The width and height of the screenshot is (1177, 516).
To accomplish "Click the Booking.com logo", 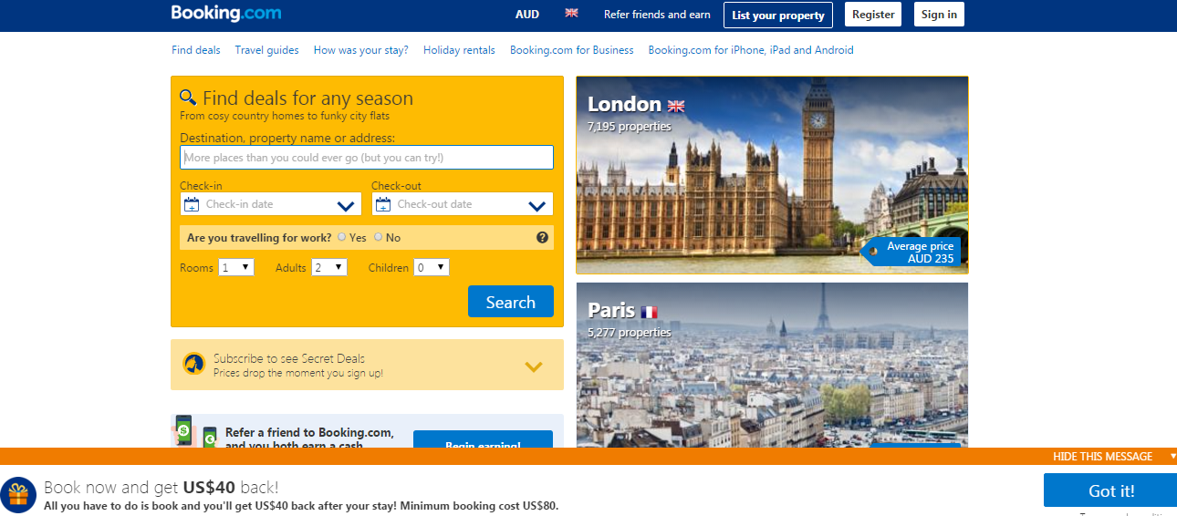I will pyautogui.click(x=226, y=14).
